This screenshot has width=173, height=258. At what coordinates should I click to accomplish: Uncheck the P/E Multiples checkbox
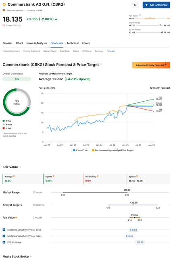pos(4,242)
